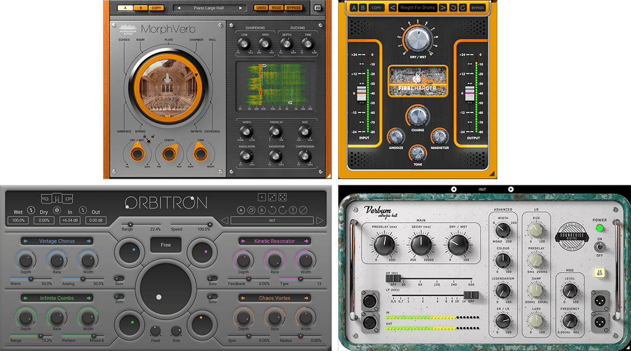Image resolution: width=631 pixels, height=351 pixels.
Task: Click Orbitron's redo arrow icon
Action: [x=282, y=210]
